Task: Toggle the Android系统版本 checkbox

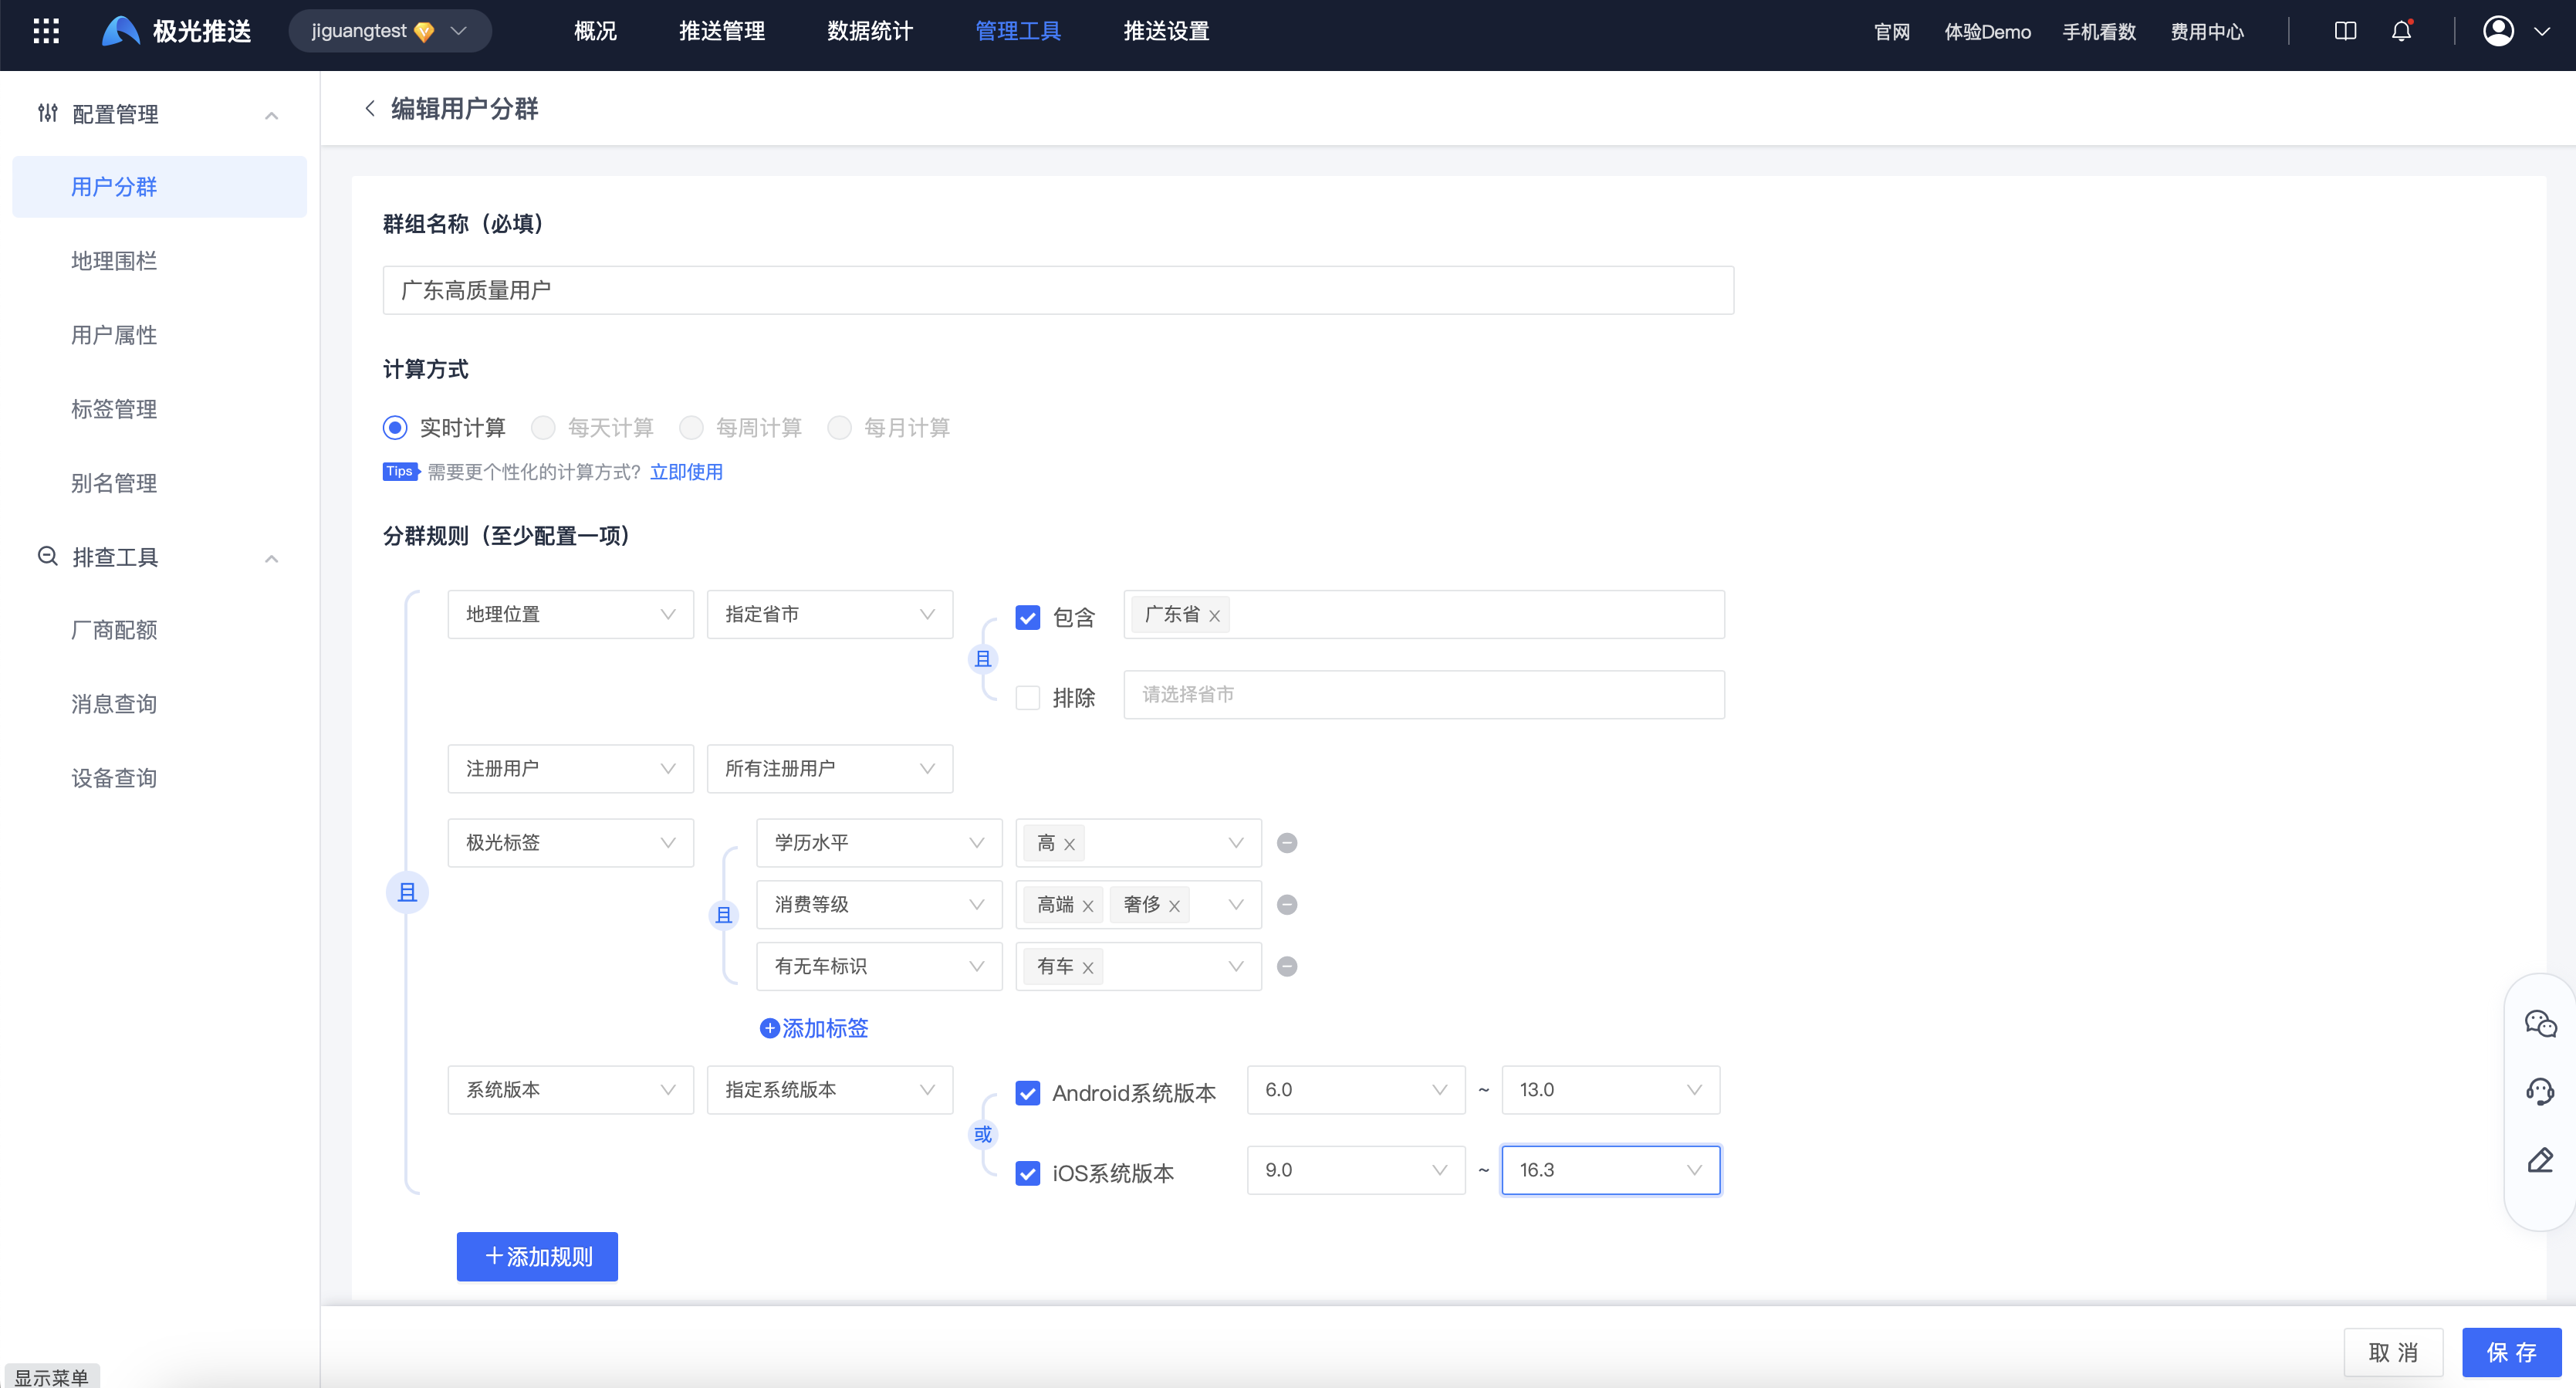Action: coord(1027,1093)
